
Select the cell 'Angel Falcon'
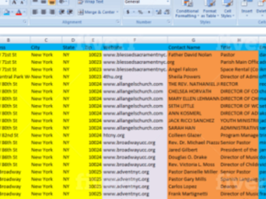[193, 69]
